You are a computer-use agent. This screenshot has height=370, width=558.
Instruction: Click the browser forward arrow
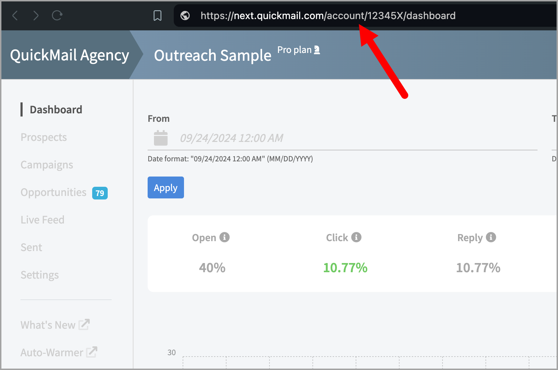click(x=36, y=16)
